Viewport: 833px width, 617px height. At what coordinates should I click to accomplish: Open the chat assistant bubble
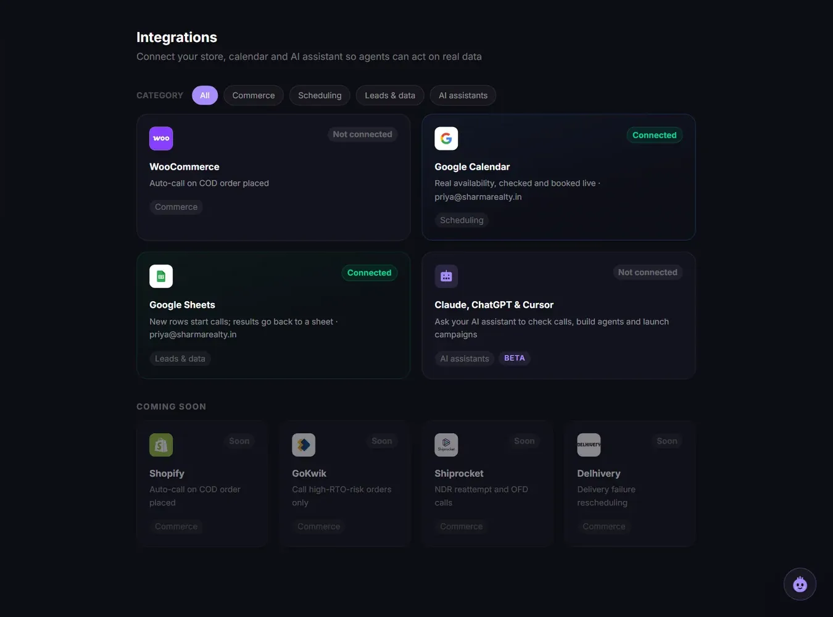tap(800, 584)
